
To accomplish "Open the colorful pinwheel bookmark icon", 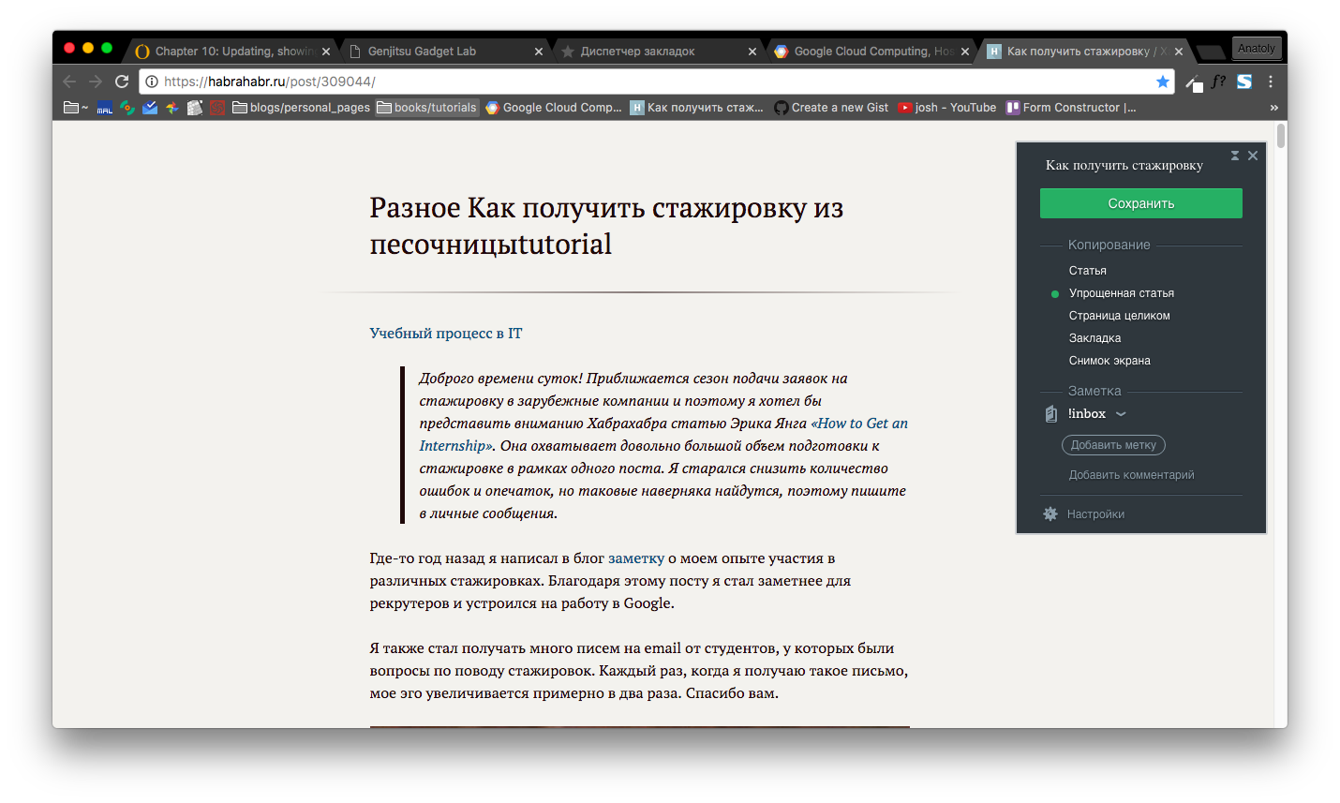I will 172,108.
